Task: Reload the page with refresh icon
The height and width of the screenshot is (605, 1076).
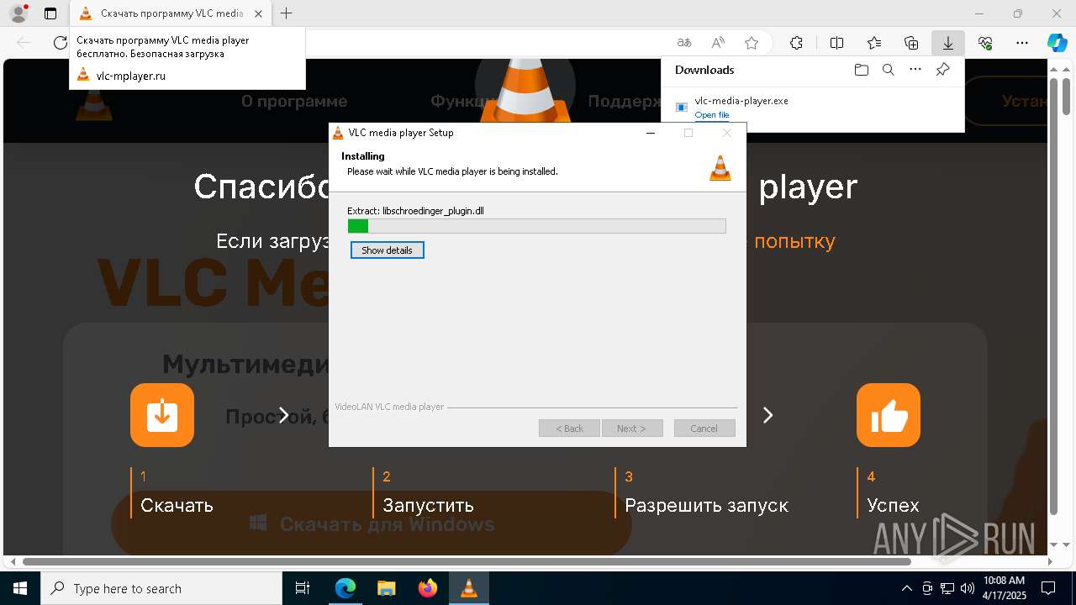Action: pos(60,43)
